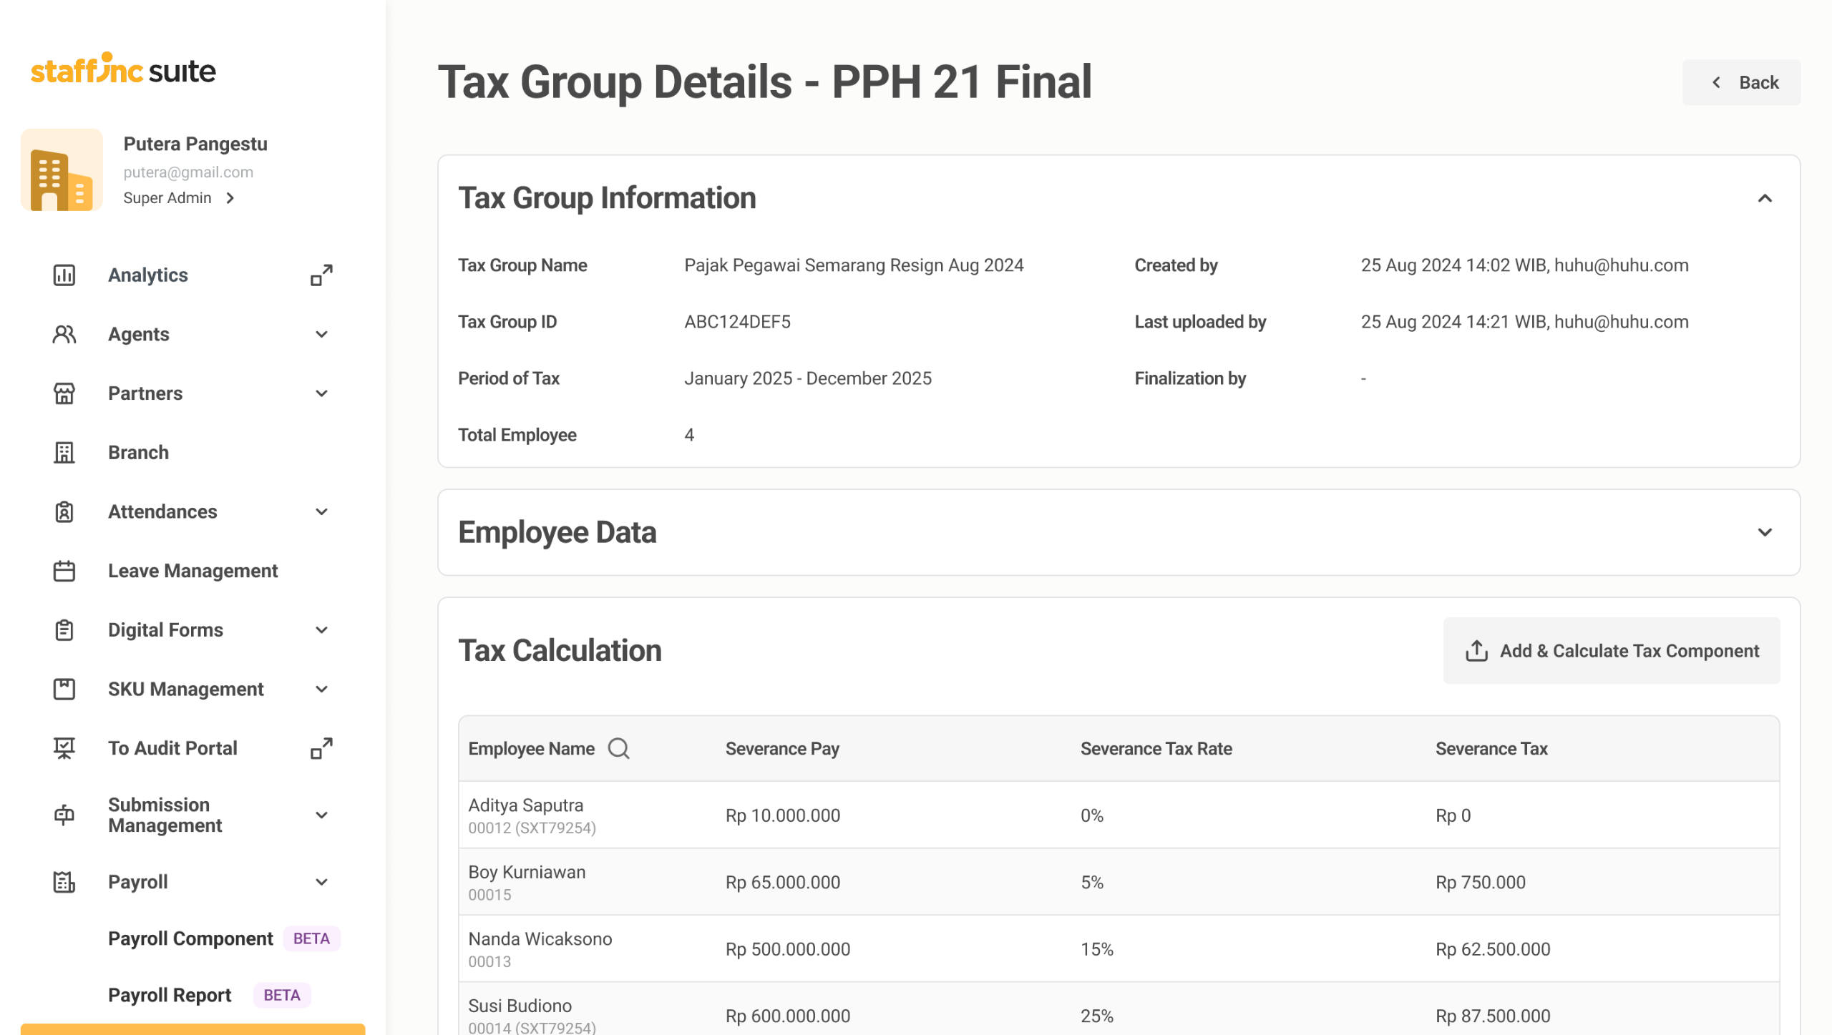Screen dimensions: 1832x1035
Task: Click Add & Calculate Tax Component button
Action: pos(1611,651)
